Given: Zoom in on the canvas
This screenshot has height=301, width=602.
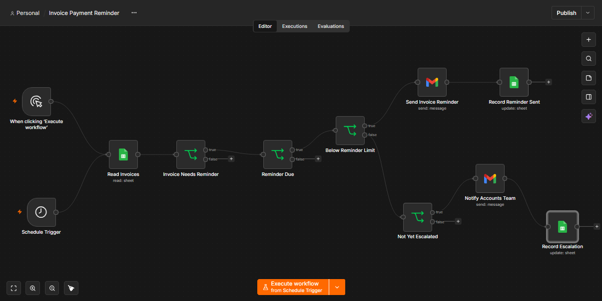Looking at the screenshot, I should coord(32,288).
